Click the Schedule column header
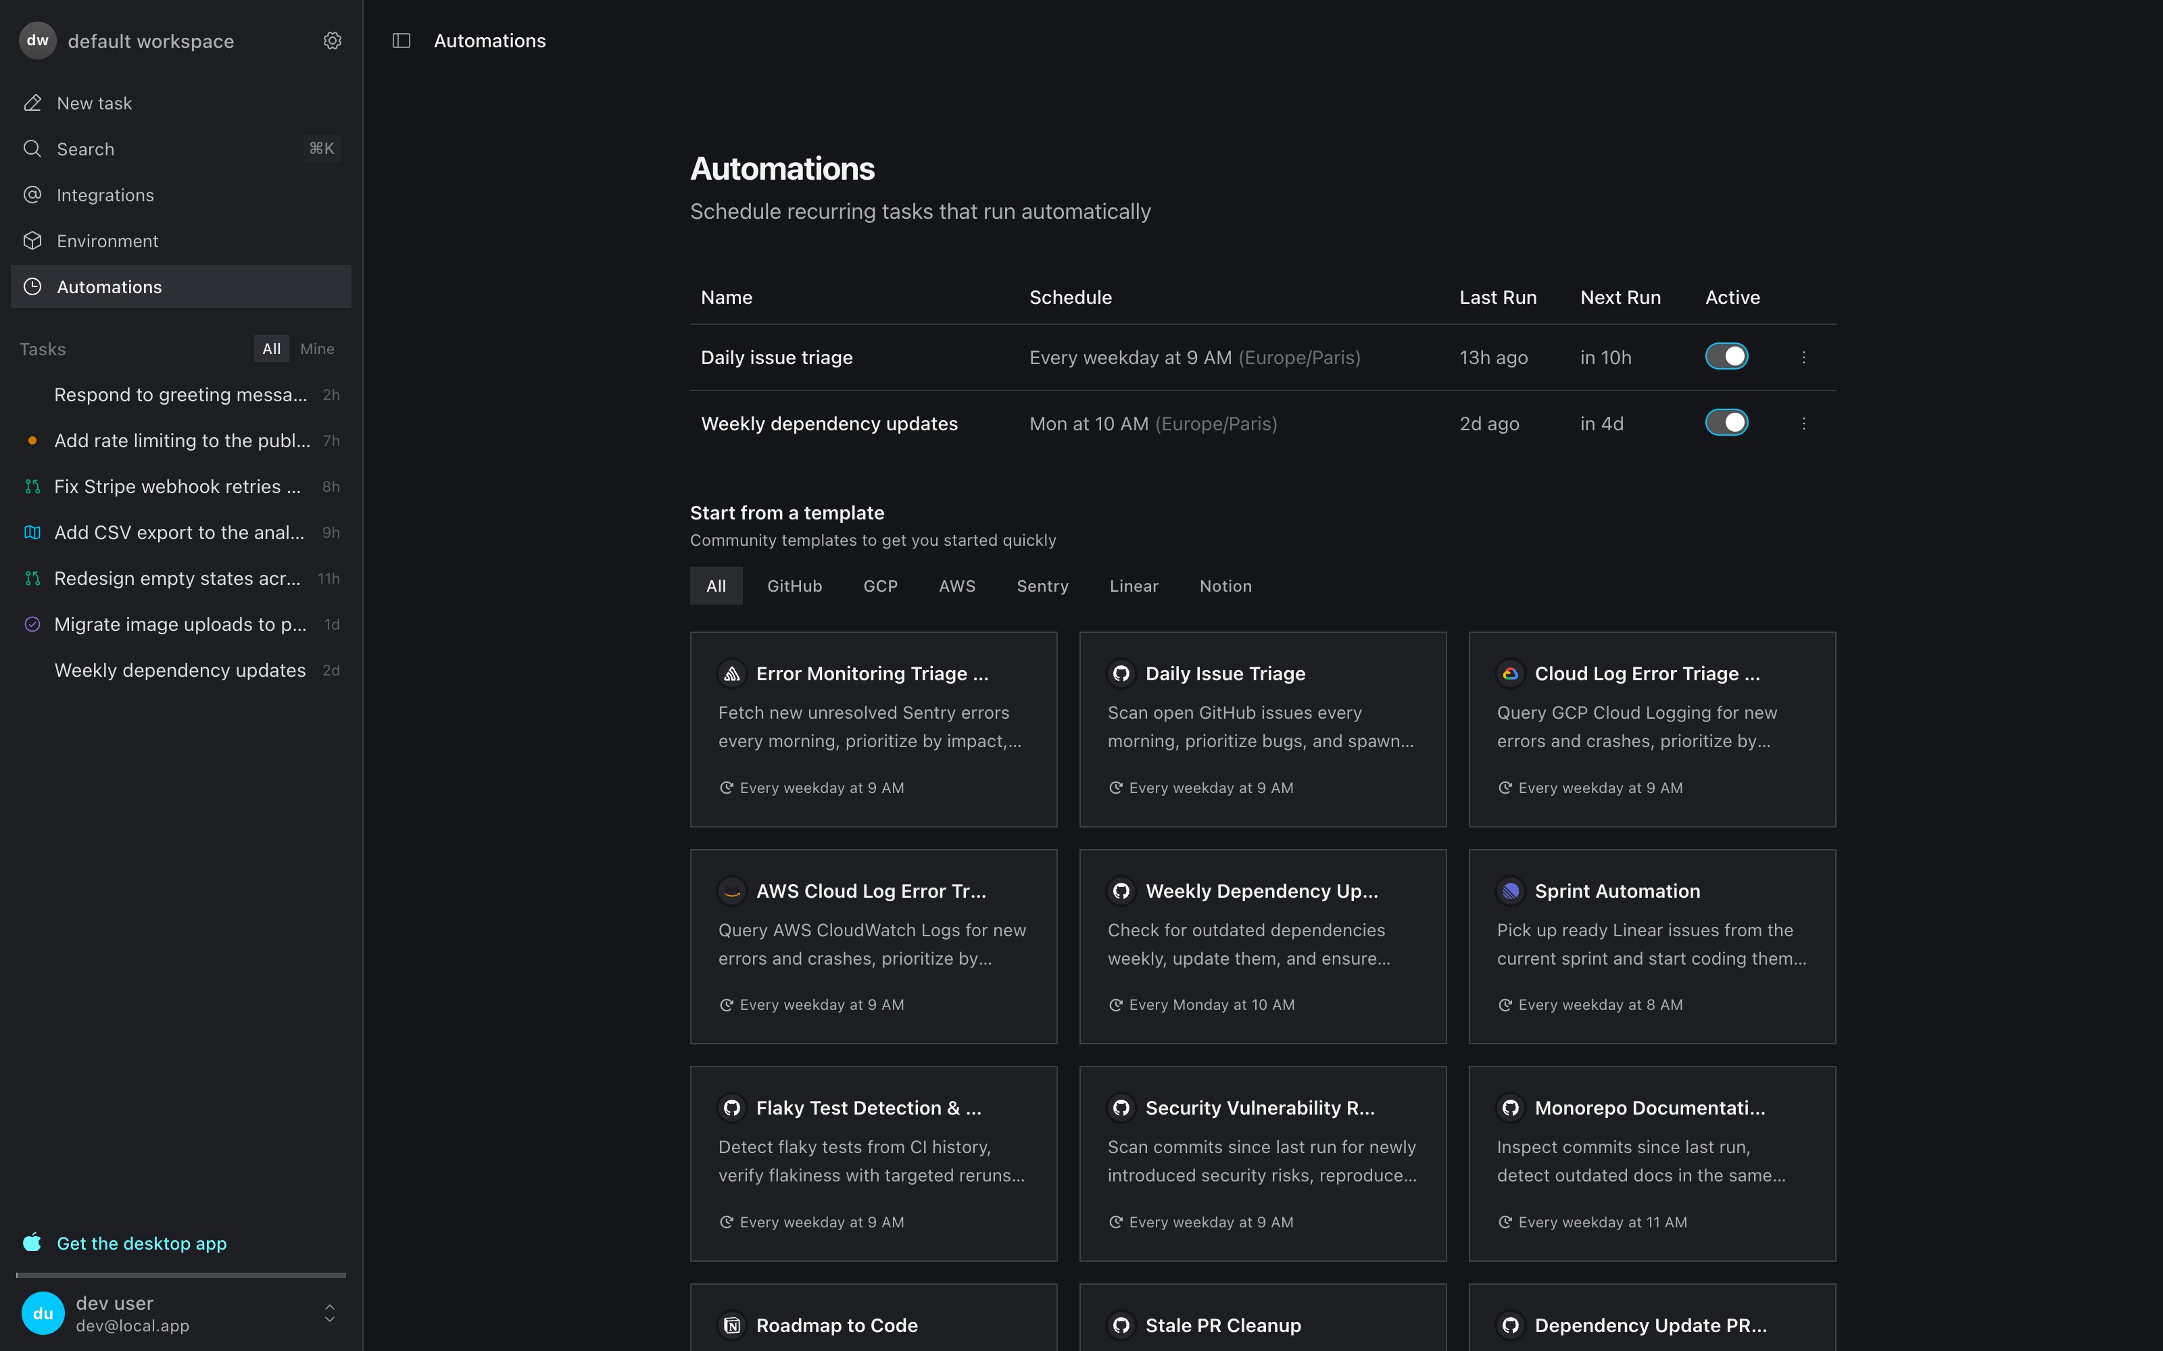Viewport: 2163px width, 1351px height. (1070, 297)
